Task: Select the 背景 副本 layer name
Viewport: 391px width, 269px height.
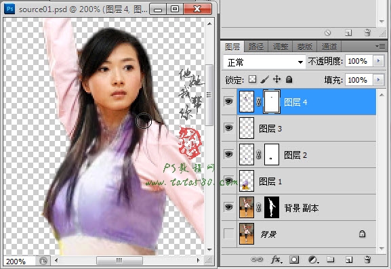Action: [x=302, y=208]
